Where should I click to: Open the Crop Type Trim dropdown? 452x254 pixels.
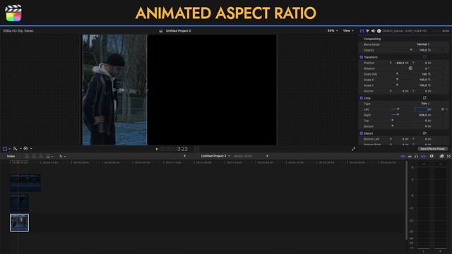[425, 104]
